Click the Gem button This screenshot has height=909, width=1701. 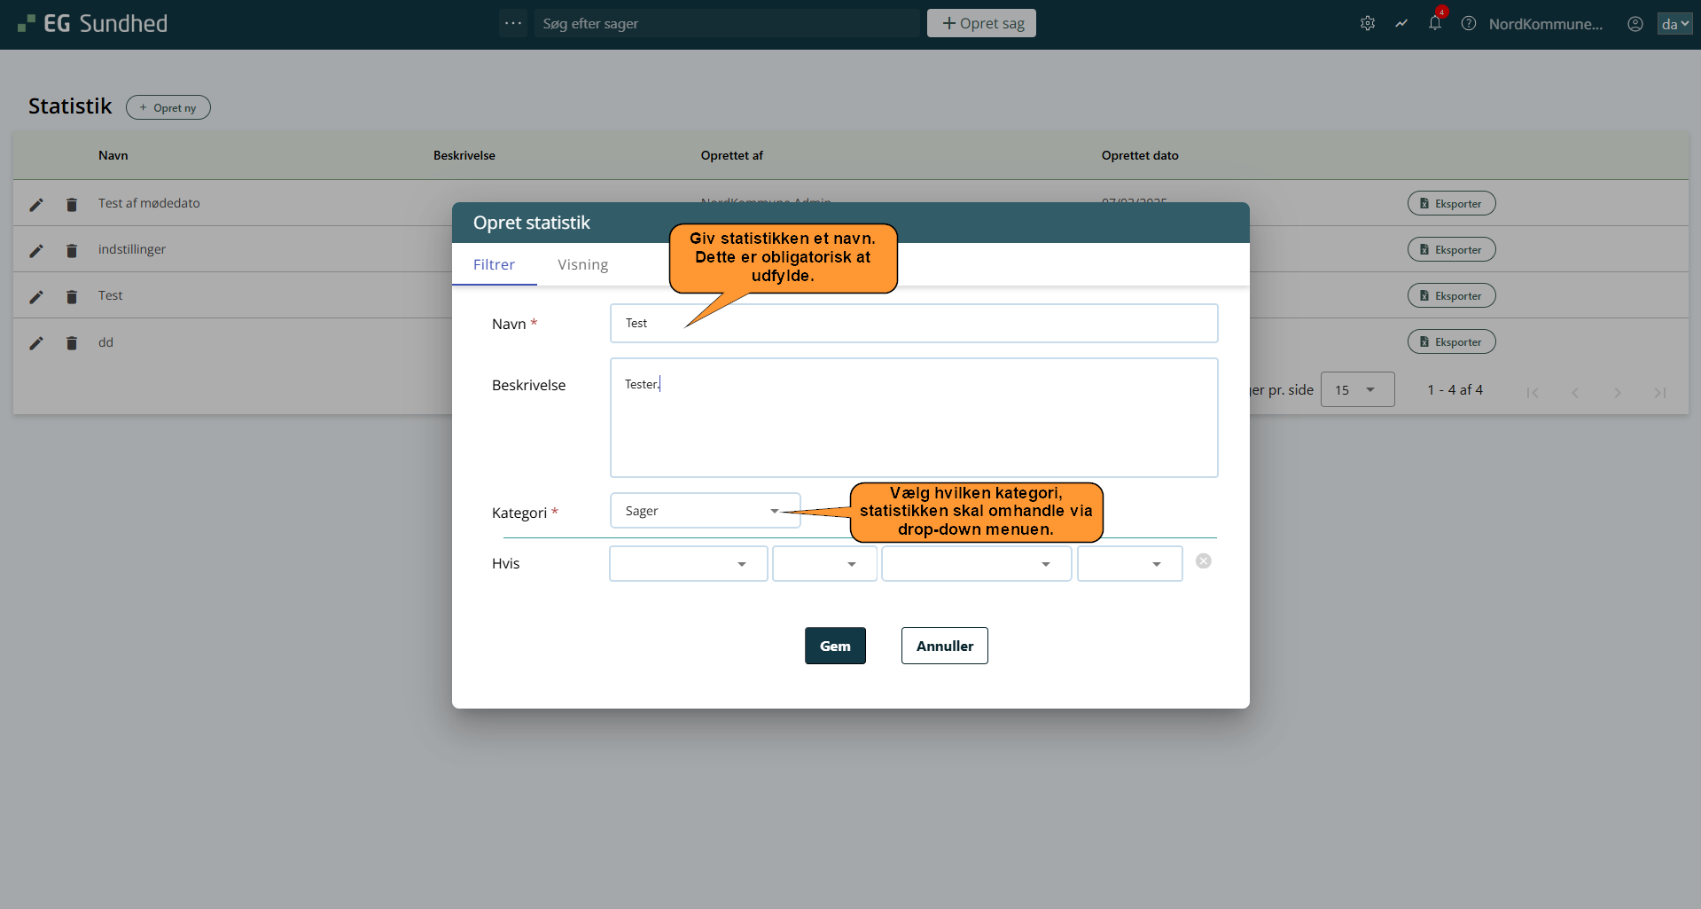(834, 646)
